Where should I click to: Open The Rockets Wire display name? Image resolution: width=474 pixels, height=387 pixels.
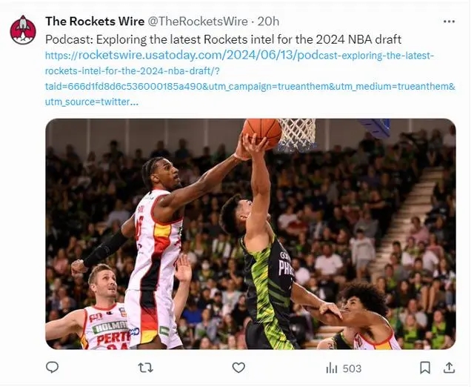[x=95, y=21]
